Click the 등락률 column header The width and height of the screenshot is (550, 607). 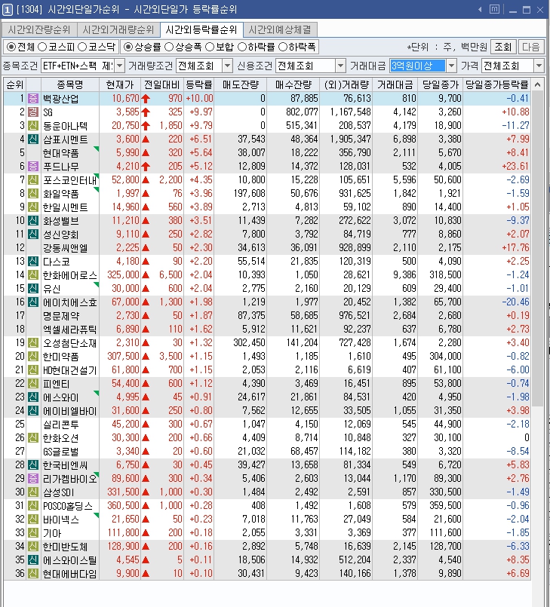tap(199, 84)
